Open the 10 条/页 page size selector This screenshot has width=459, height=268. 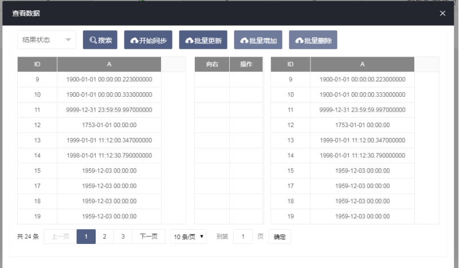click(x=189, y=237)
